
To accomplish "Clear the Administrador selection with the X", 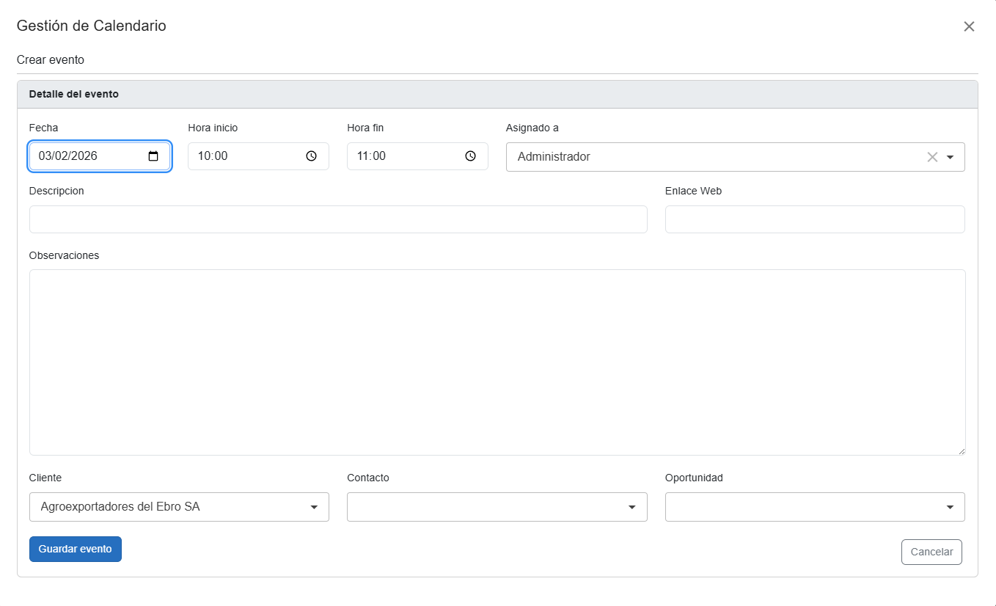I will pyautogui.click(x=932, y=157).
